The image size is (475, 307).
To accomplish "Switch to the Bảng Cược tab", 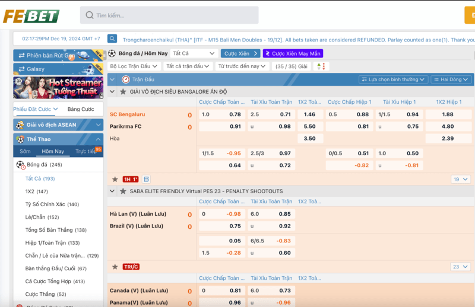I will pyautogui.click(x=81, y=109).
